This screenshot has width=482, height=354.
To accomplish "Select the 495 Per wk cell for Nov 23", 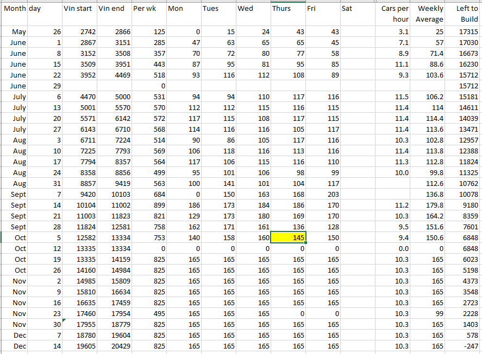I will point(149,313).
